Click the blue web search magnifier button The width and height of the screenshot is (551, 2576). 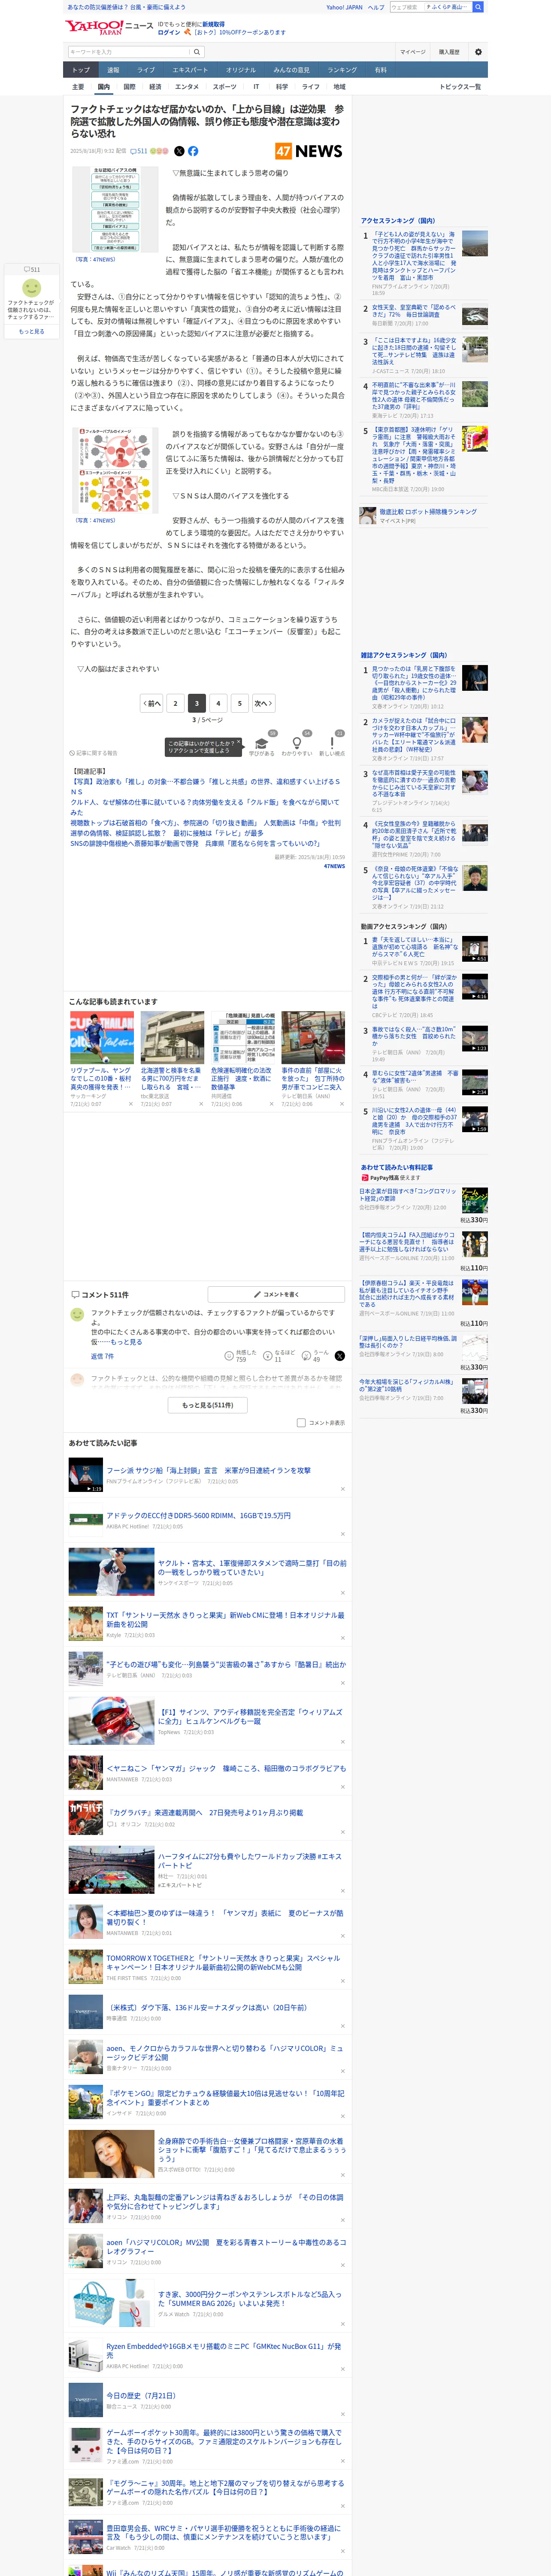478,7
